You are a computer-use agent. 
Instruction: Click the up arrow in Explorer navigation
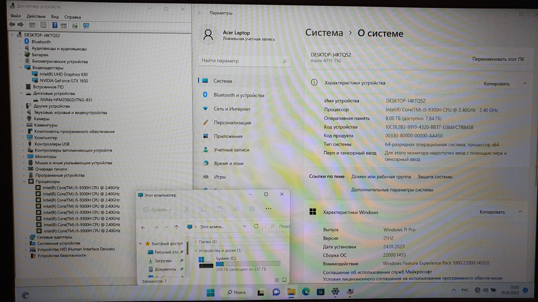[x=176, y=227]
